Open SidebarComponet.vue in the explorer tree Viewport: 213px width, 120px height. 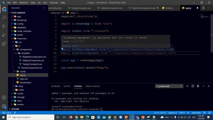33,60
